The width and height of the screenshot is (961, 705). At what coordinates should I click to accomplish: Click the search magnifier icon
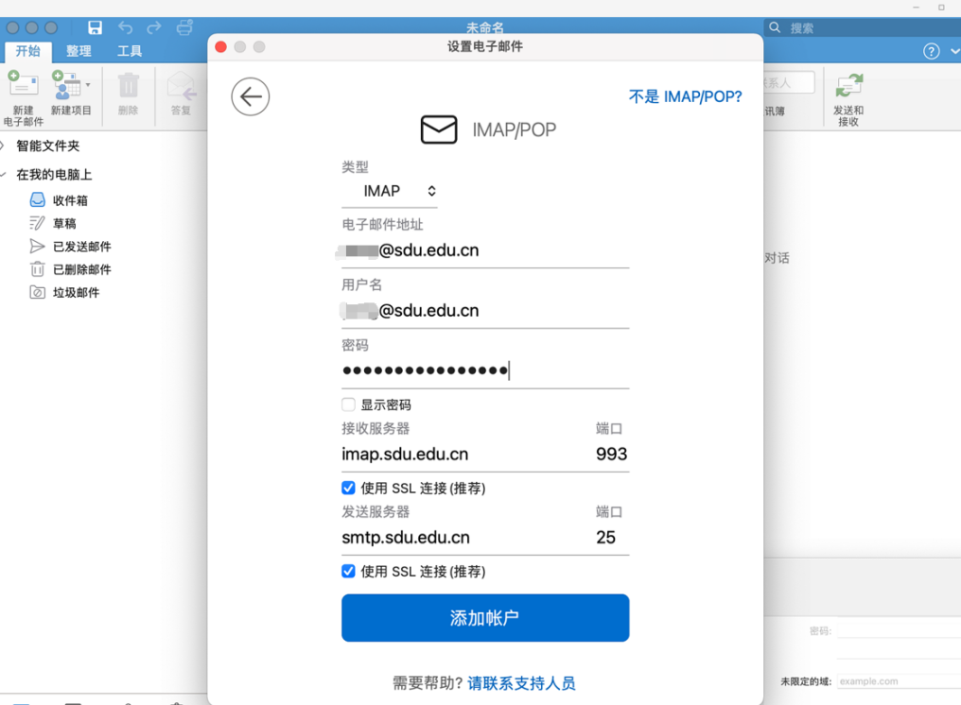pyautogui.click(x=775, y=27)
